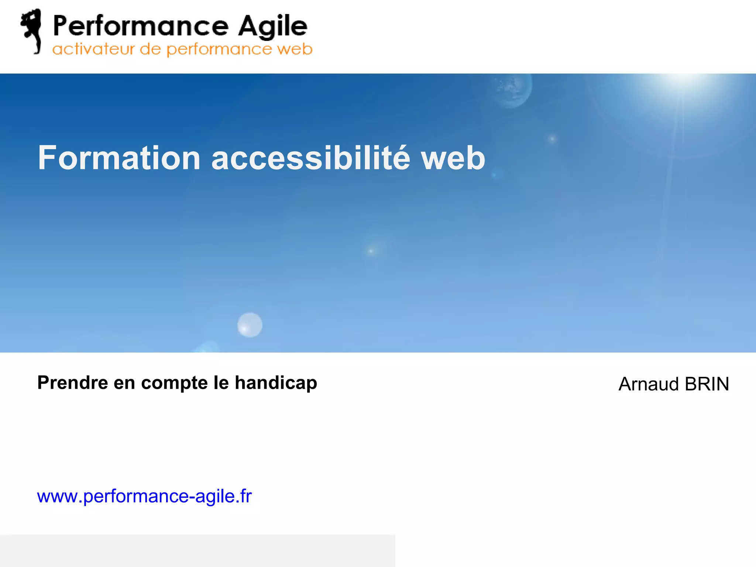Viewport: 756px width, 567px height.
Task: Click the orange word "activateur" in the tagline
Action: point(93,49)
